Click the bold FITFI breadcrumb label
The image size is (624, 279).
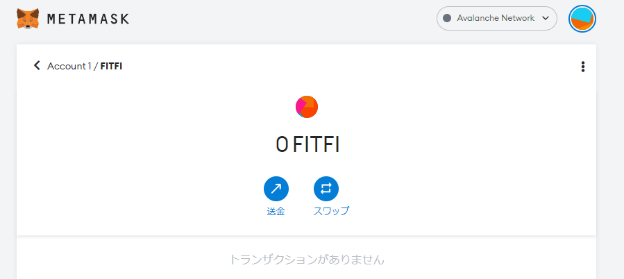[111, 66]
